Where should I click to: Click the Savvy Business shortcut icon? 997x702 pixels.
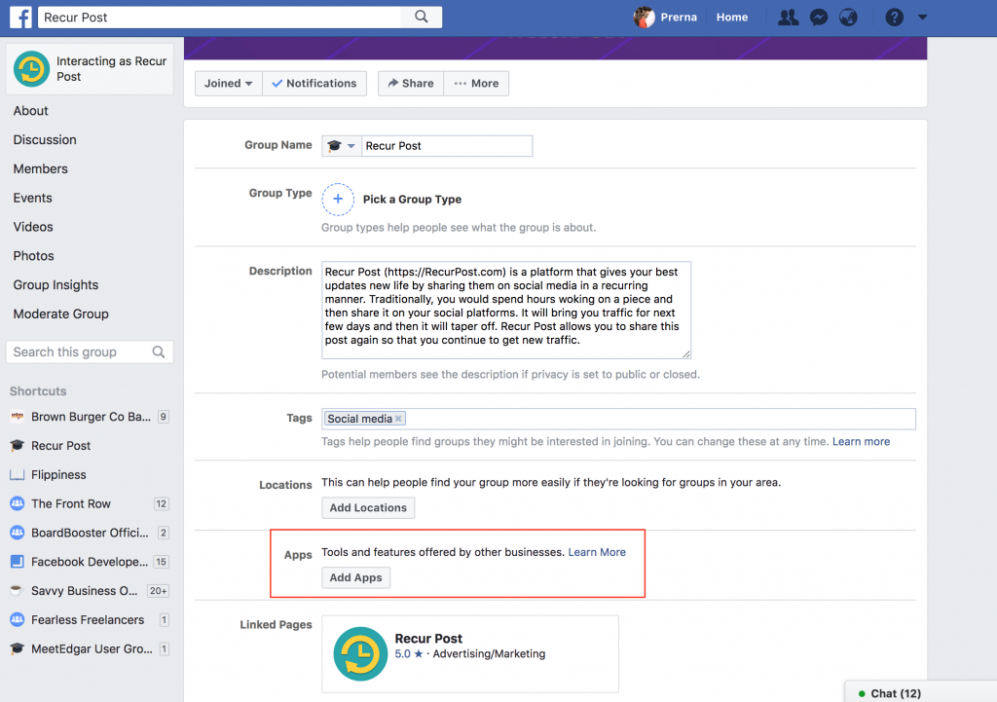click(18, 591)
